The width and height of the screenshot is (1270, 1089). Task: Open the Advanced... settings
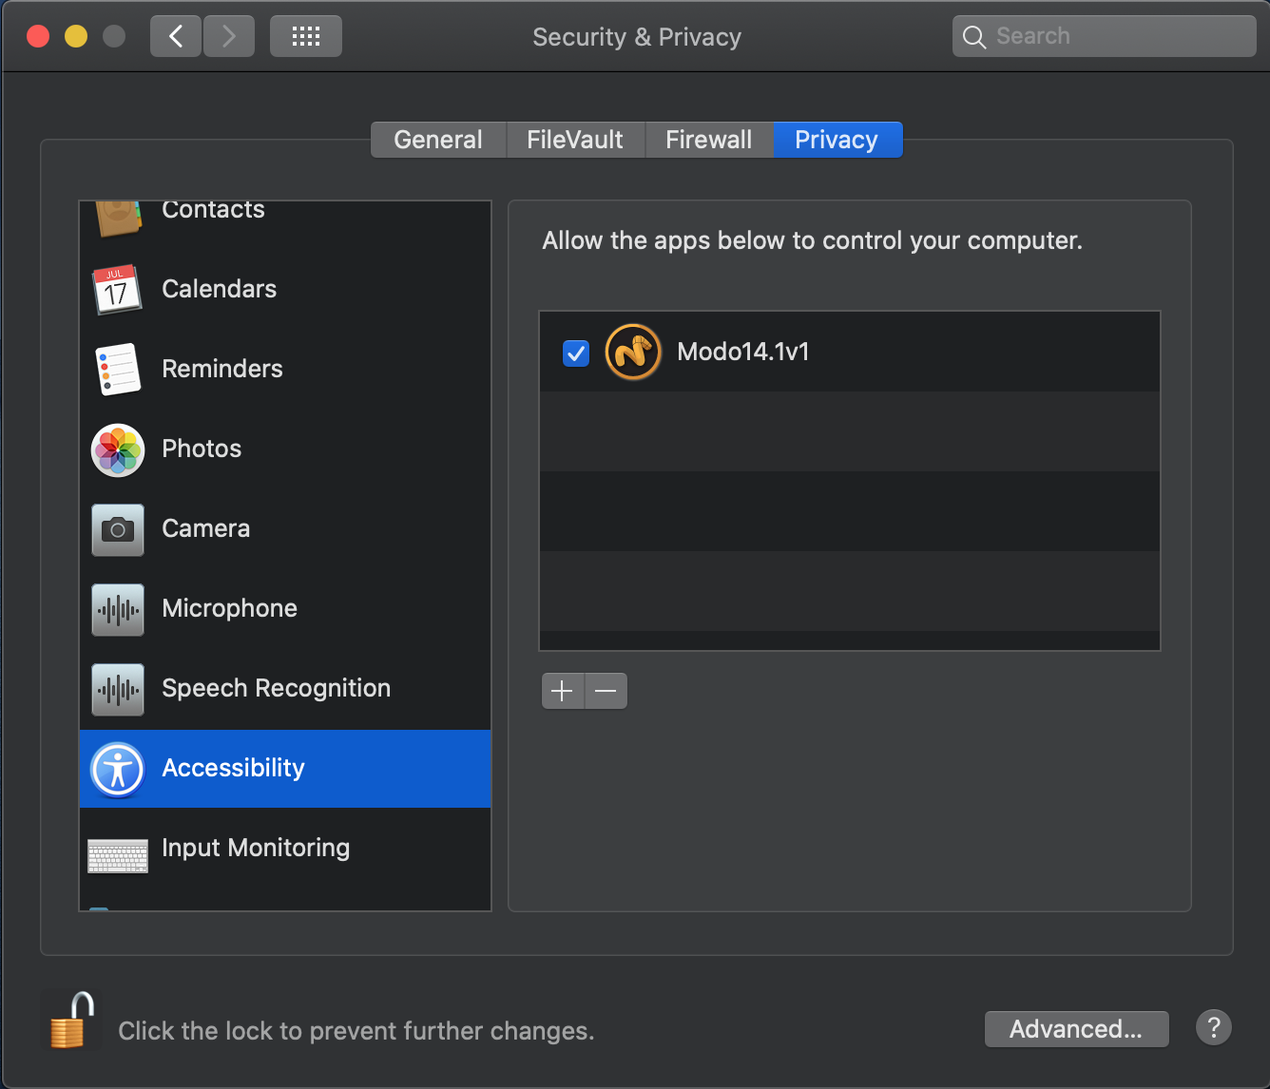[x=1076, y=1029]
